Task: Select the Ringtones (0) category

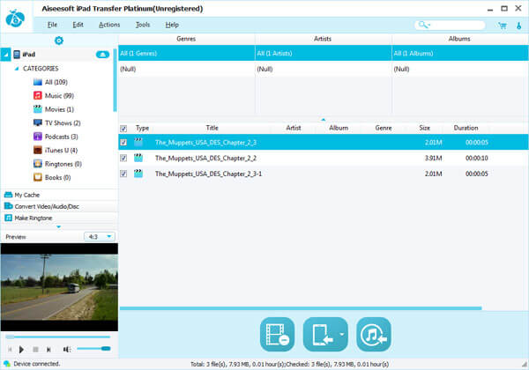Action: pyautogui.click(x=63, y=164)
